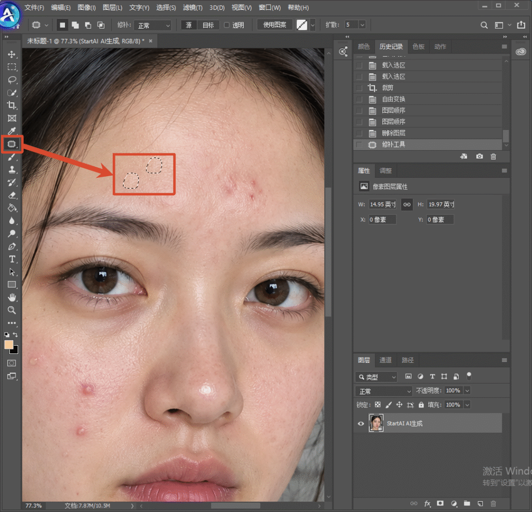Viewport: 532px width, 512px height.
Task: Open the 选择 Select menu
Action: coord(166,7)
